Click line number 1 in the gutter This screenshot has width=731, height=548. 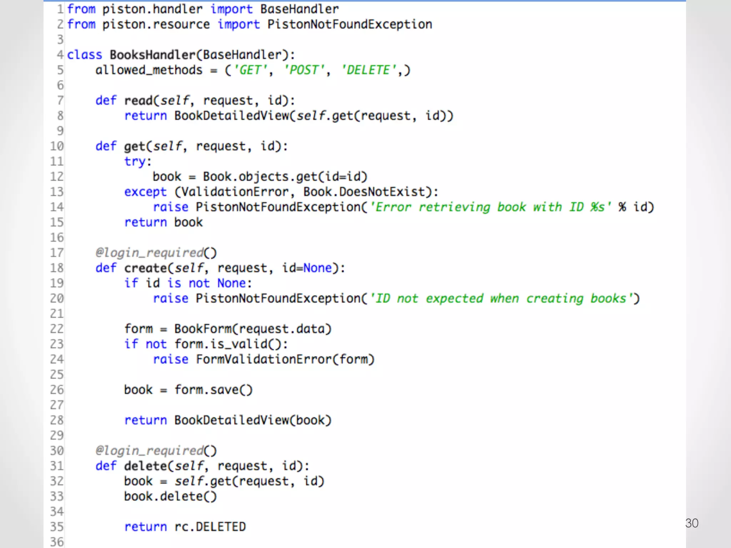60,9
